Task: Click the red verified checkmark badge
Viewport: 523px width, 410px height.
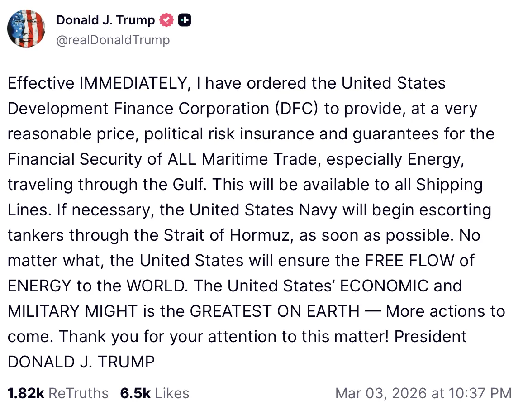Action: 166,20
